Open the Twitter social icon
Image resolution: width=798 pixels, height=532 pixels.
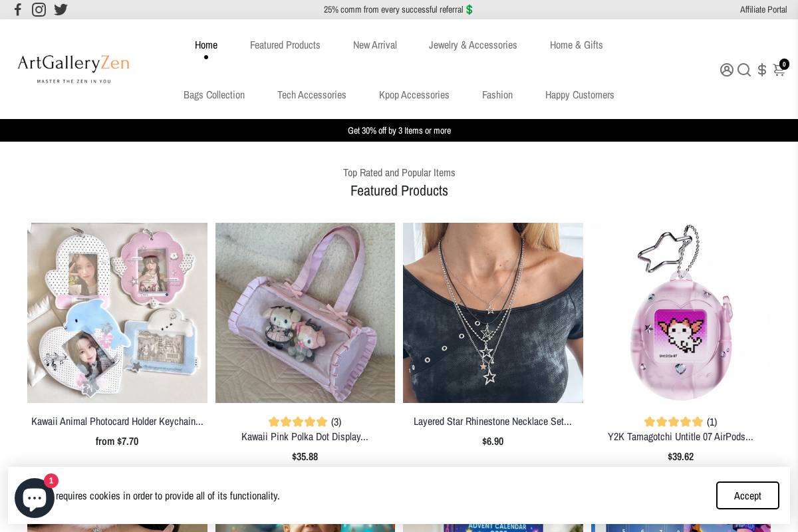61,9
